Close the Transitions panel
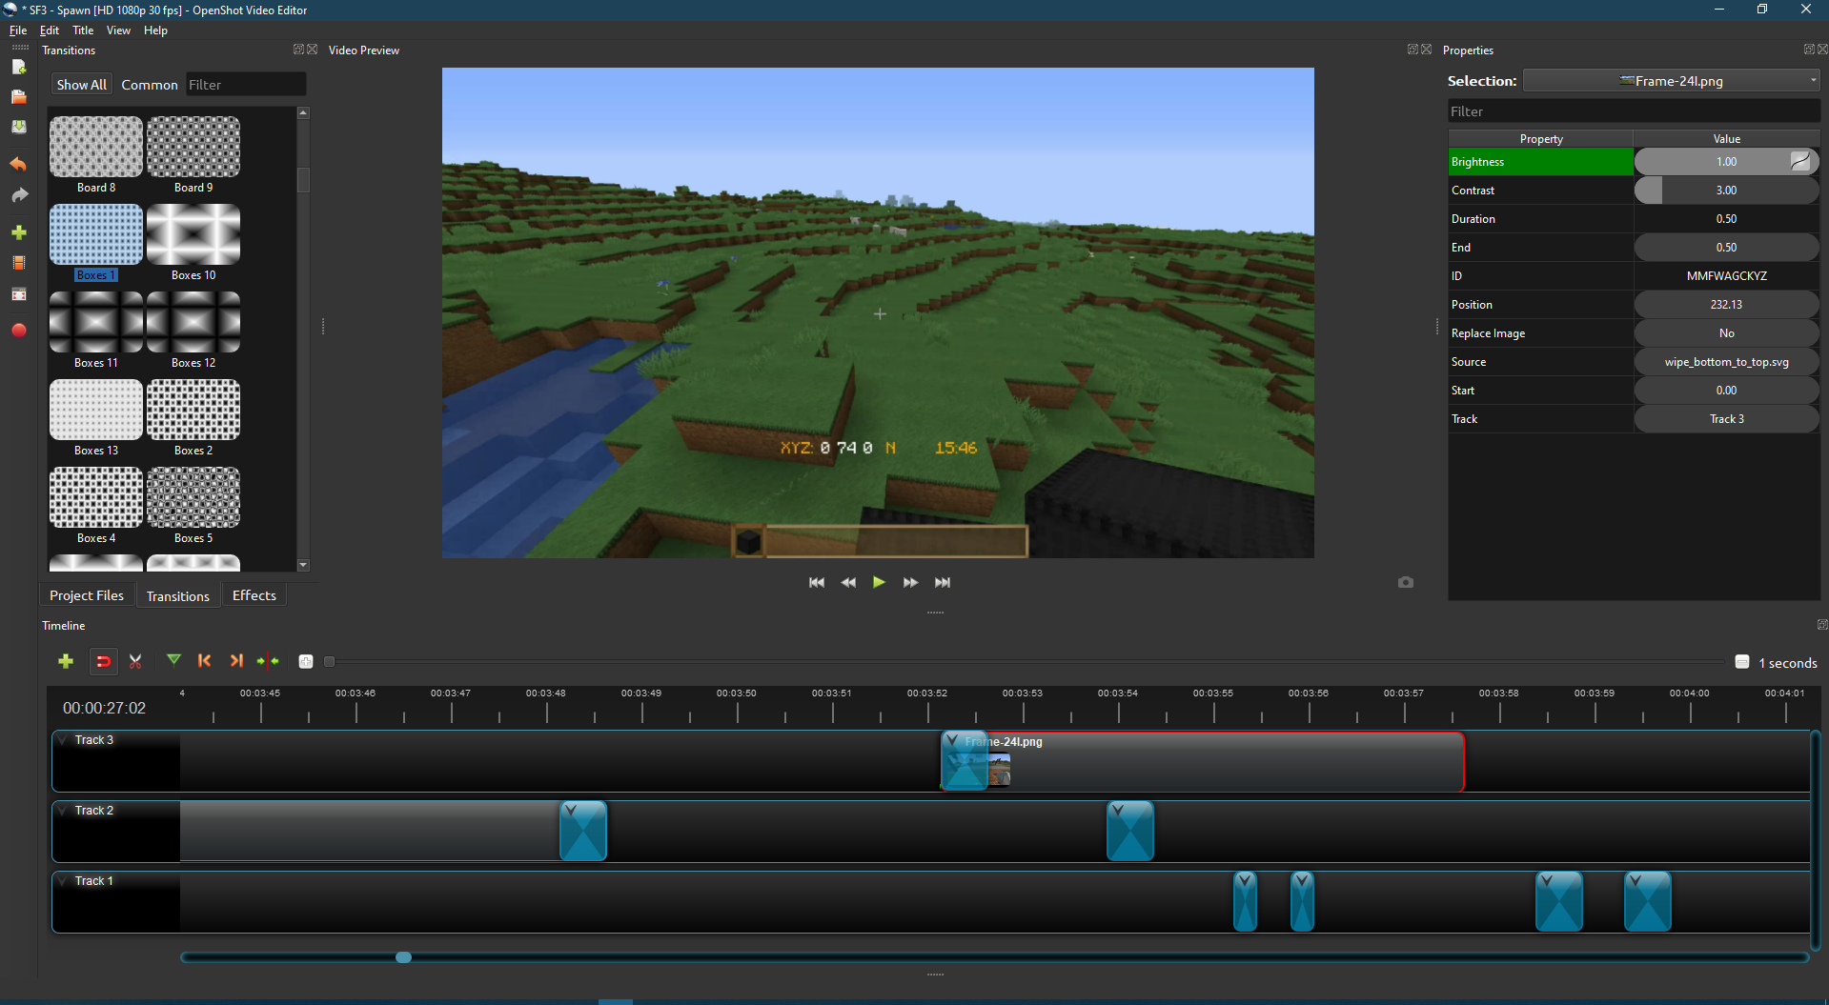 point(313,50)
